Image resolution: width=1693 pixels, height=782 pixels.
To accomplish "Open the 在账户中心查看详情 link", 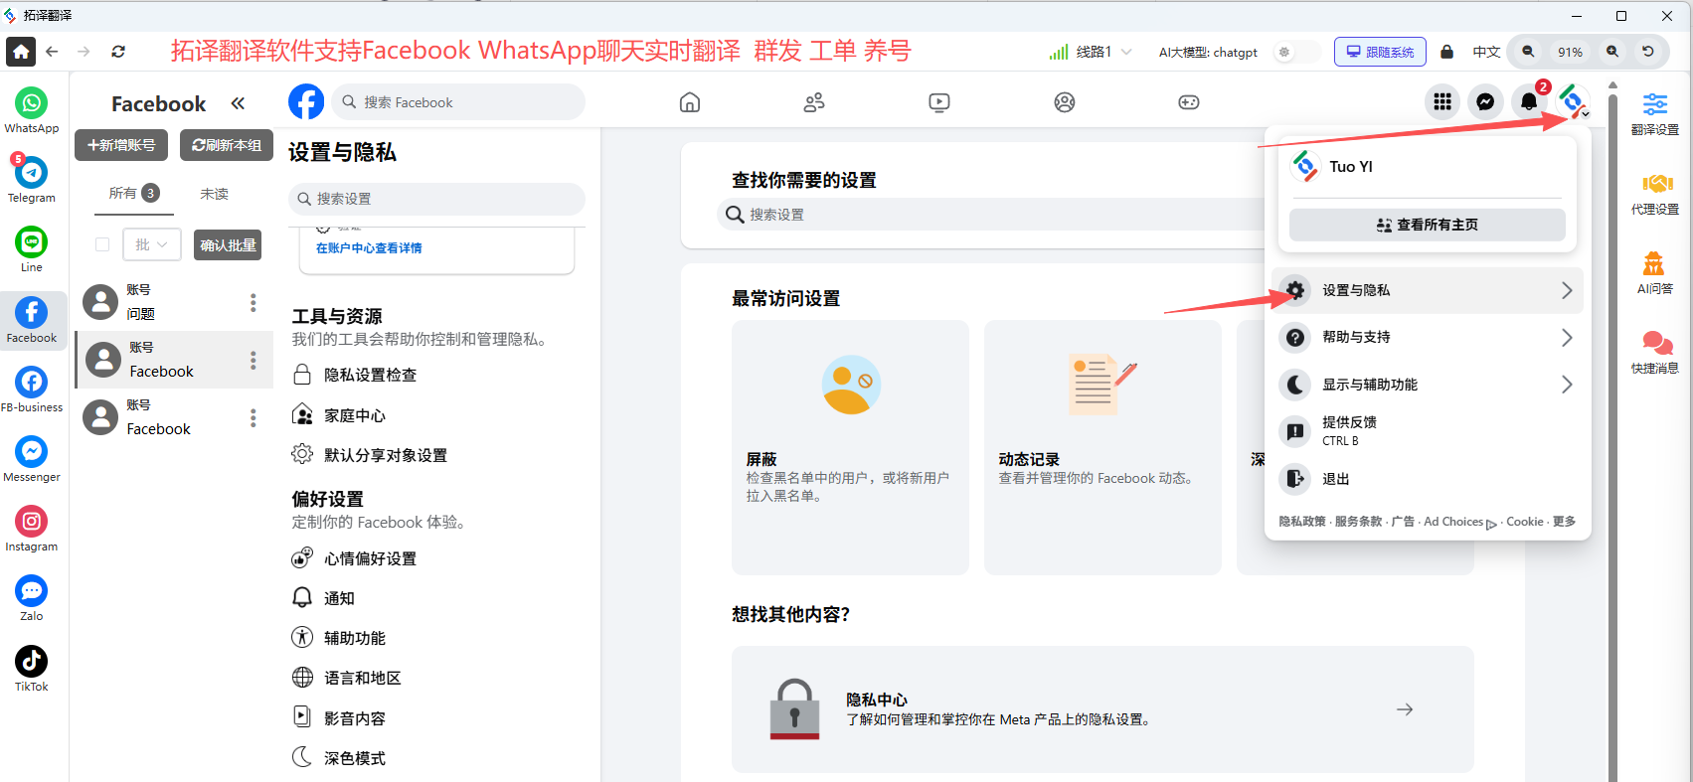I will (369, 248).
